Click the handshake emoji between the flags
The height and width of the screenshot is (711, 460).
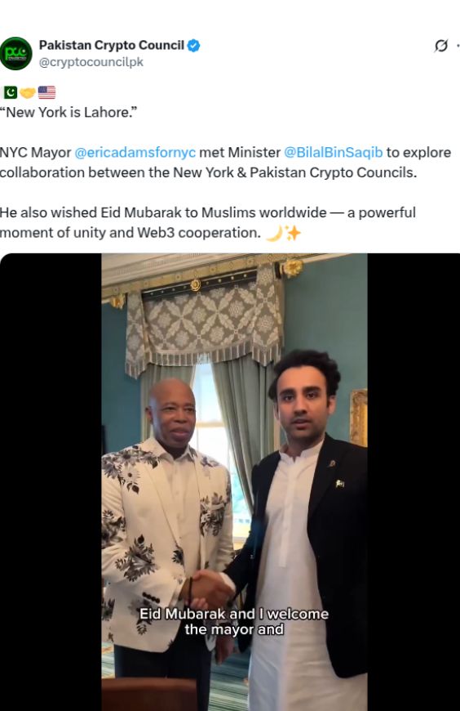pos(28,92)
